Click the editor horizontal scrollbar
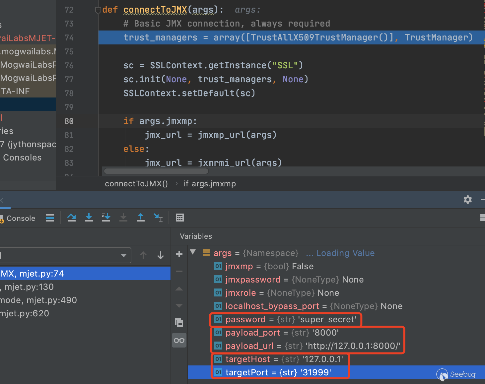Screen dimensions: 485x384 [156, 171]
